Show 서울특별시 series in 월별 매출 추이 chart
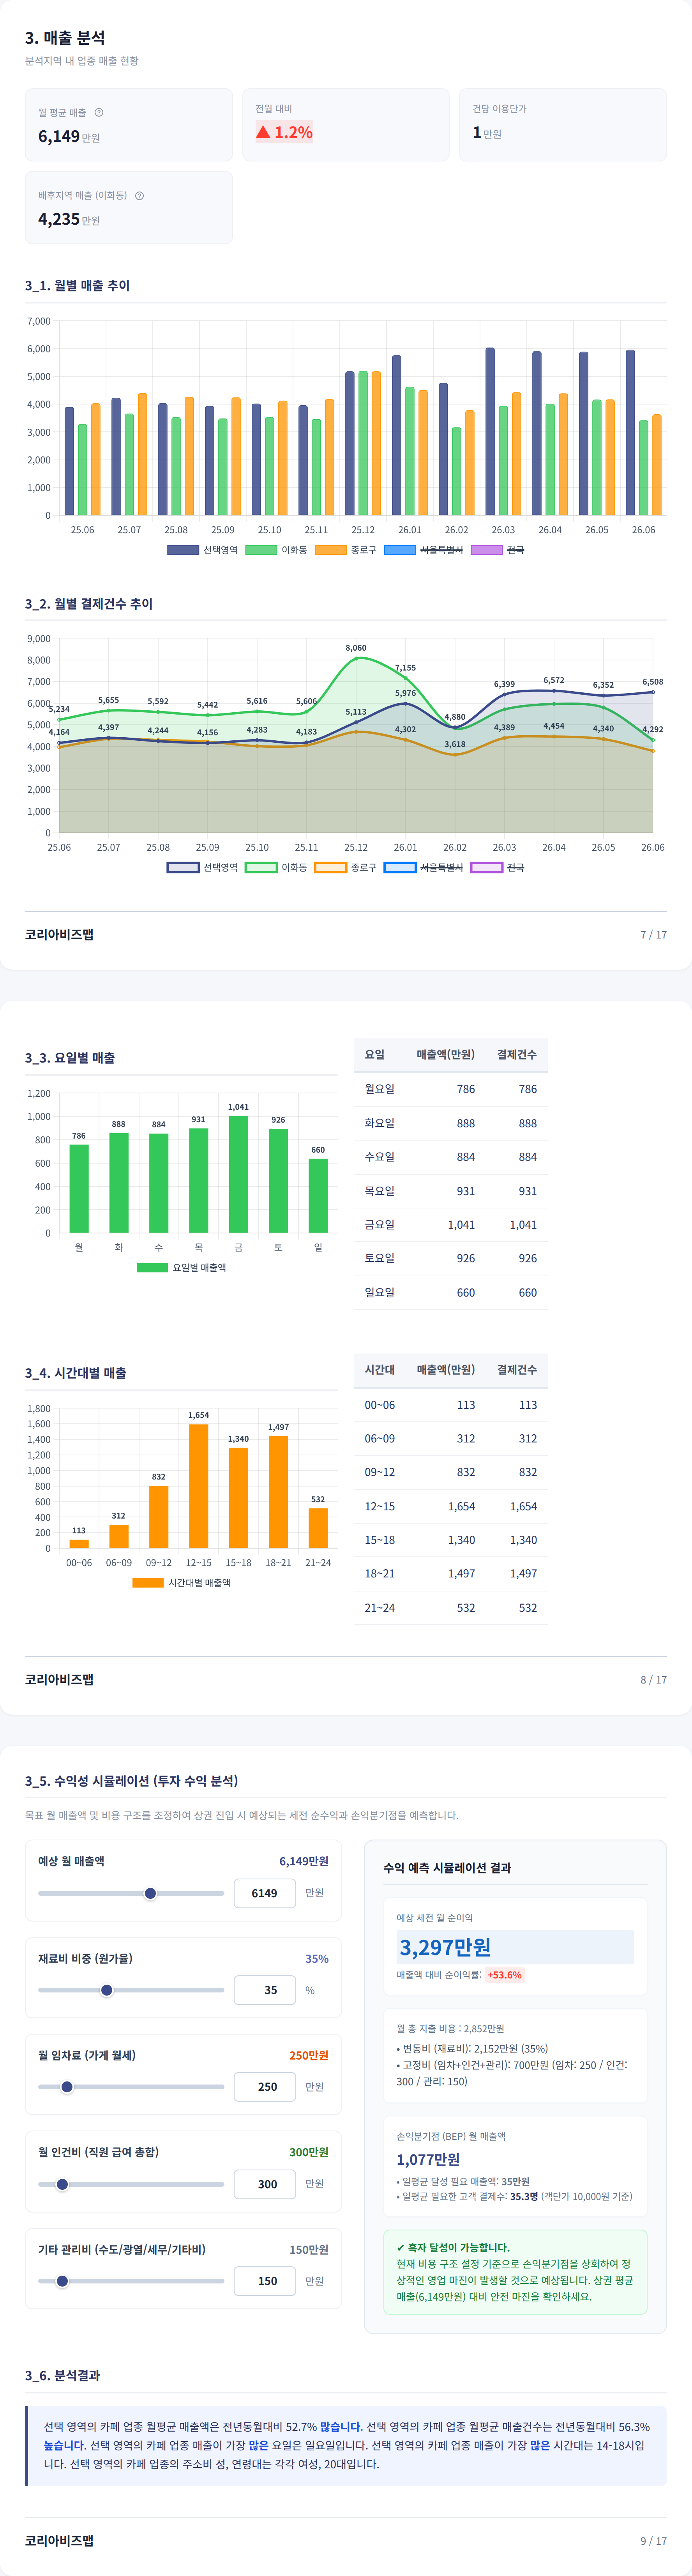The height and width of the screenshot is (2576, 692). pyautogui.click(x=424, y=550)
